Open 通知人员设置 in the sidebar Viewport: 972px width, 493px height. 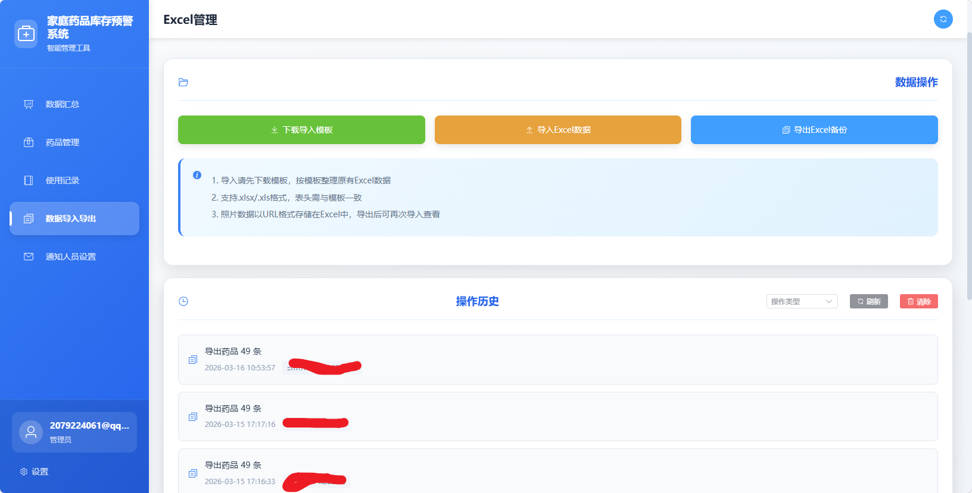click(74, 257)
